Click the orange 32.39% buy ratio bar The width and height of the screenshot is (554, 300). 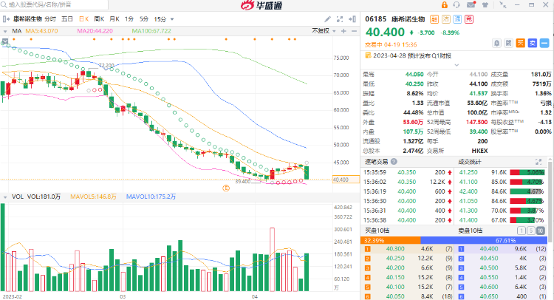[391, 240]
